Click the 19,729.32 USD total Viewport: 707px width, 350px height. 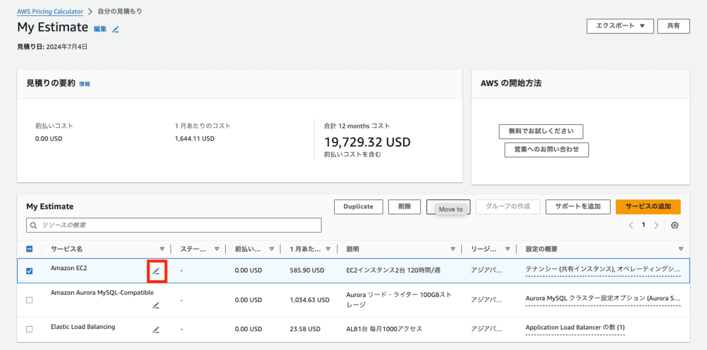click(367, 142)
